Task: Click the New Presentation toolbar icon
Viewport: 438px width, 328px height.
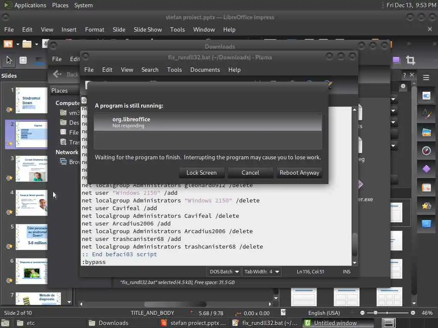Action: 8,44
